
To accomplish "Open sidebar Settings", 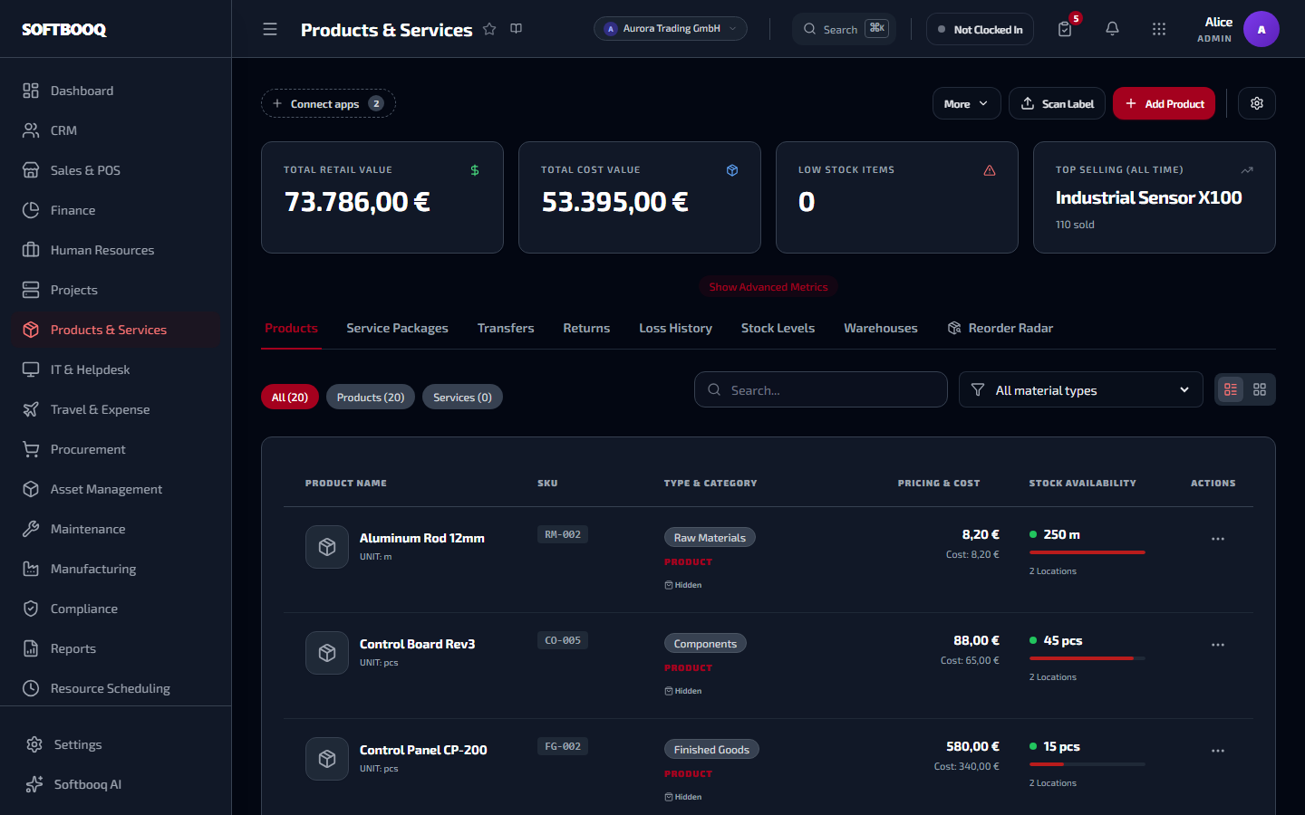I will click(x=116, y=744).
